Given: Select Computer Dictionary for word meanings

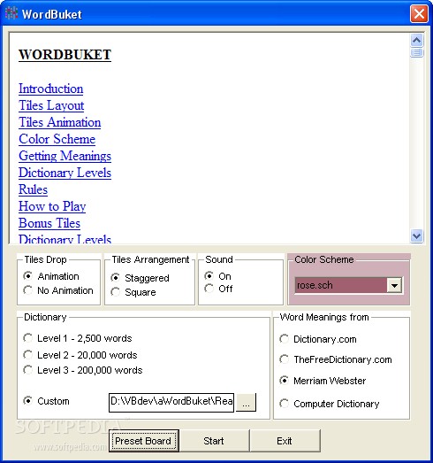Looking at the screenshot, I should tap(330, 404).
